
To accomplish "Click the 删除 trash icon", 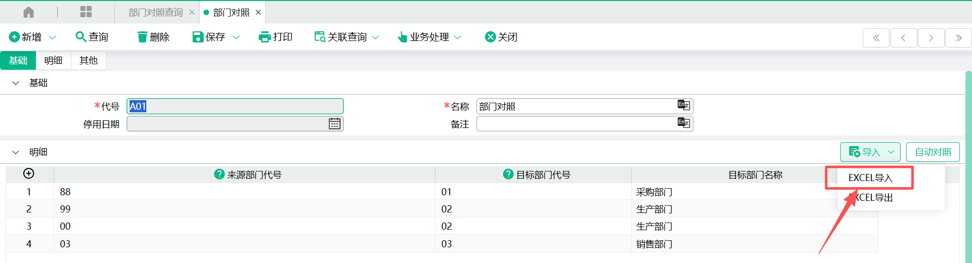I will pyautogui.click(x=142, y=37).
